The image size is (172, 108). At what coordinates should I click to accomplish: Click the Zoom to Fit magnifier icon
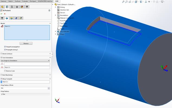point(123,2)
